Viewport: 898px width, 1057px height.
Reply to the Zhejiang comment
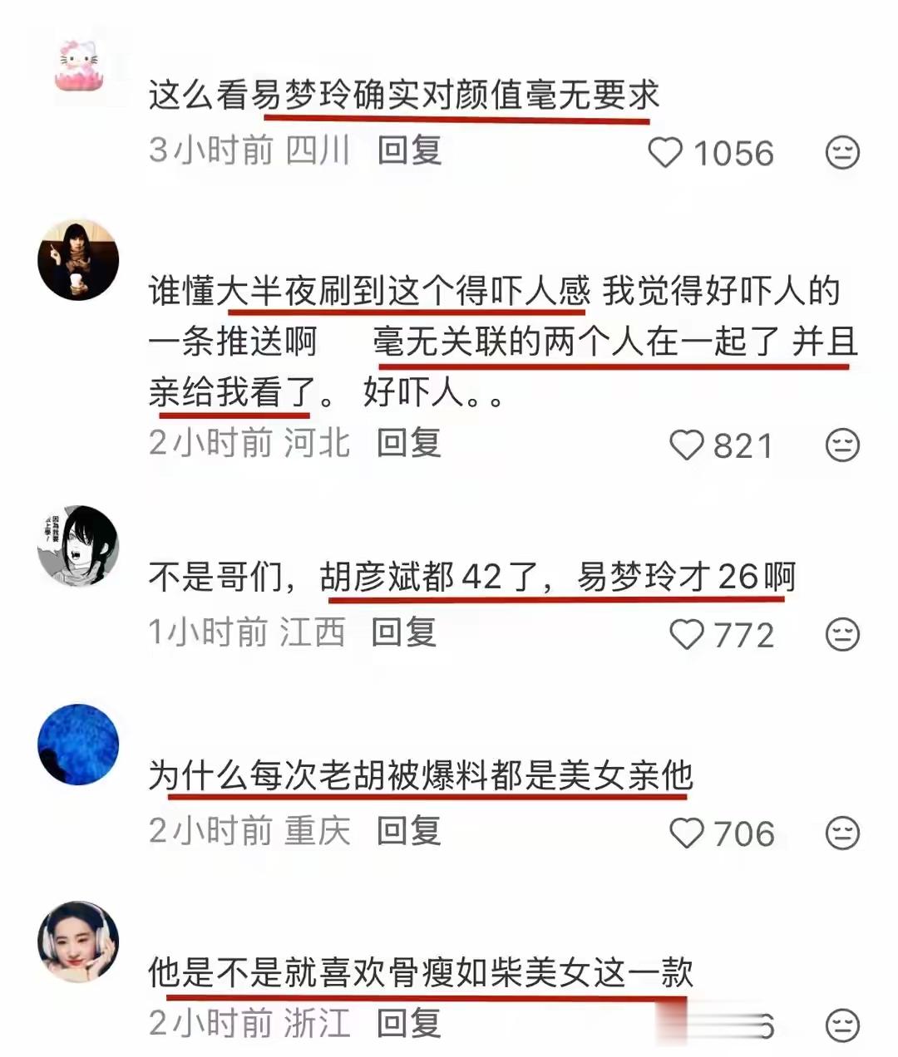409,1024
